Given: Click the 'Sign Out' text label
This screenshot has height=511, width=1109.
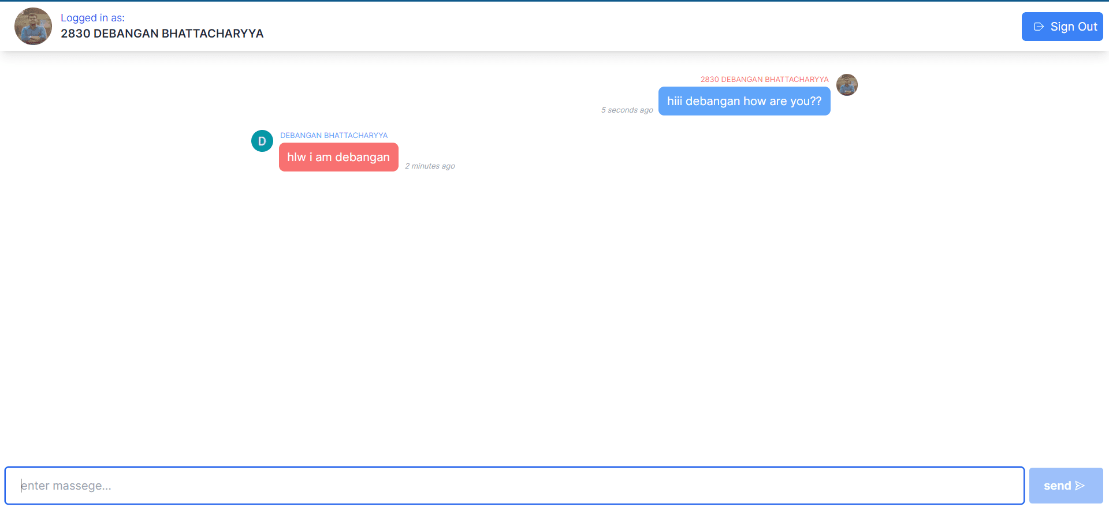Looking at the screenshot, I should [x=1073, y=27].
